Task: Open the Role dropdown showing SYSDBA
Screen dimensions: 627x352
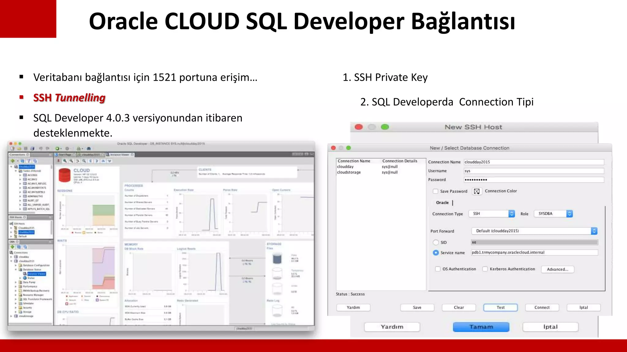Action: click(553, 214)
